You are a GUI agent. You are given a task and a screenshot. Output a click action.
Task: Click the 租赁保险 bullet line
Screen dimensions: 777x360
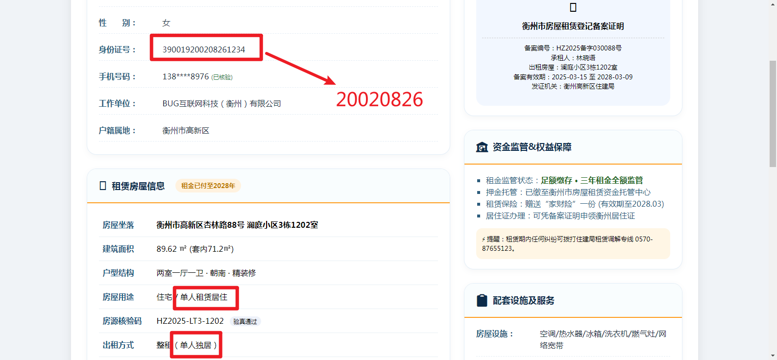(x=575, y=204)
